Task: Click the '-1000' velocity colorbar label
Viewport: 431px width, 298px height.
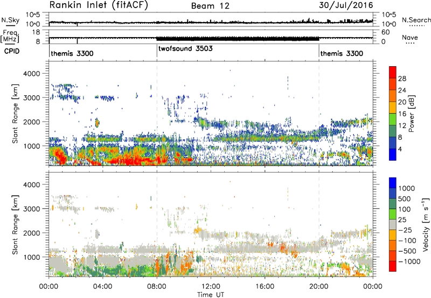Action: pyautogui.click(x=409, y=261)
